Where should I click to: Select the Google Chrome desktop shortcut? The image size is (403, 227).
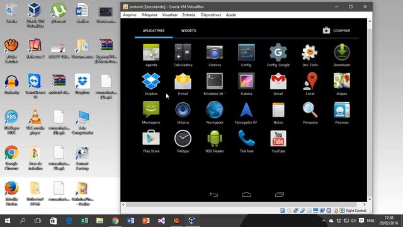coord(11,158)
